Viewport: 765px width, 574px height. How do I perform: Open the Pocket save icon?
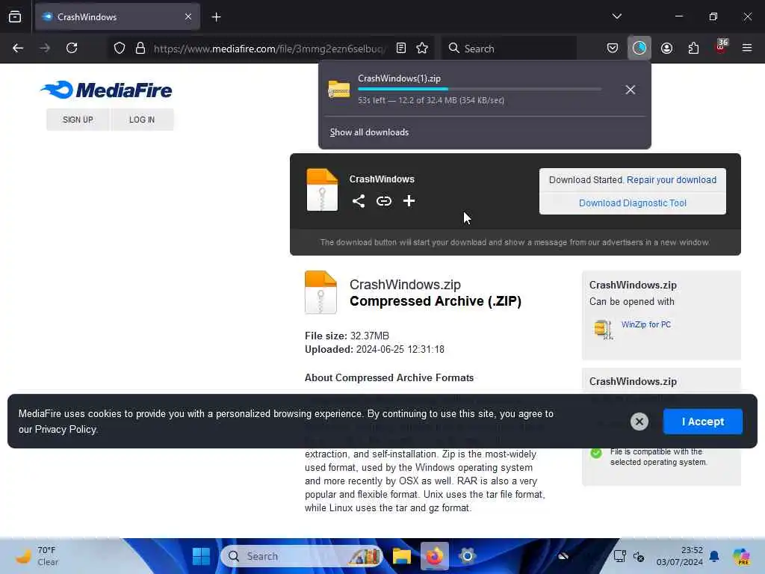click(x=613, y=48)
